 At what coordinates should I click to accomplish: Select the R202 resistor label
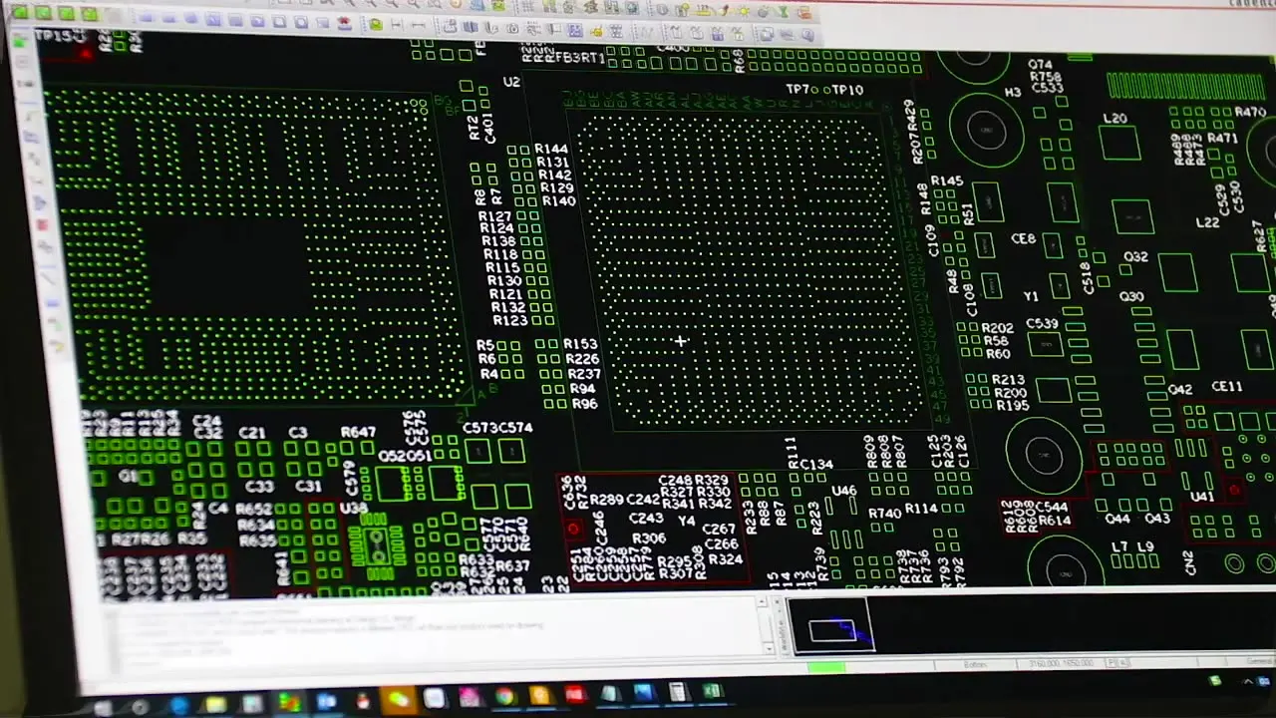point(998,328)
